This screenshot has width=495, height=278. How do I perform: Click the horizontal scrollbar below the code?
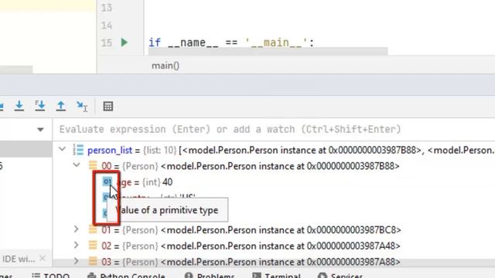point(268,52)
